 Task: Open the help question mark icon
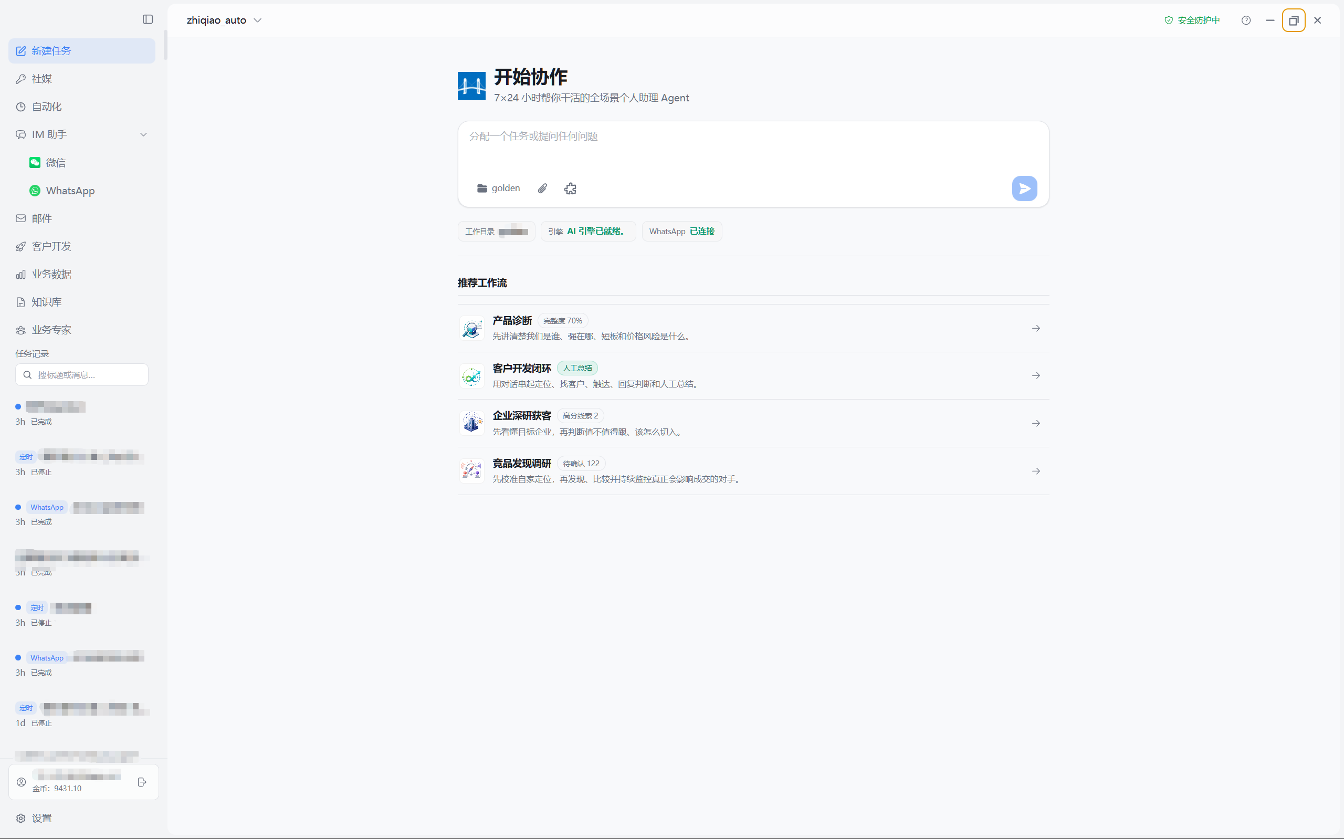1246,20
